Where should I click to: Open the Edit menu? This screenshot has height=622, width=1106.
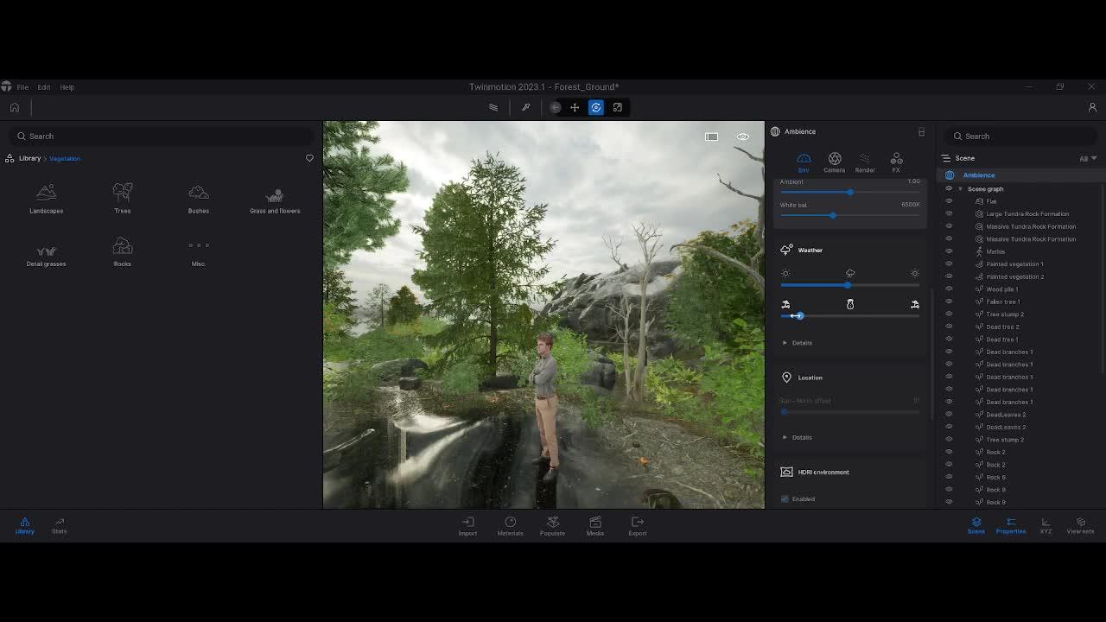(43, 86)
